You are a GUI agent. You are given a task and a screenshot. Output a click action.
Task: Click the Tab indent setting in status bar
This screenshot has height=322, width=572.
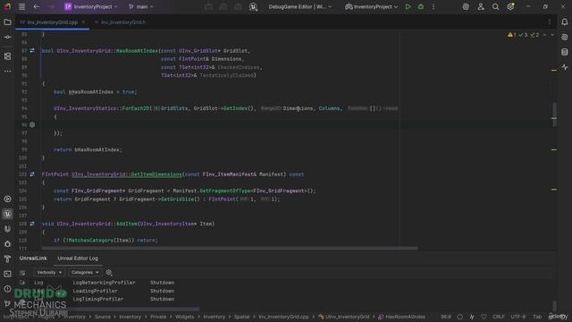pyautogui.click(x=537, y=317)
